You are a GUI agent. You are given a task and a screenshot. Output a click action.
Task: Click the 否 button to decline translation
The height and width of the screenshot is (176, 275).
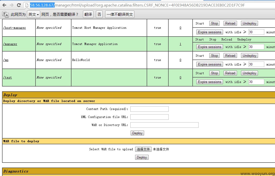click(x=99, y=14)
